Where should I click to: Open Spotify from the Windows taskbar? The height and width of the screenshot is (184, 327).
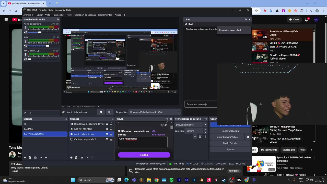pos(171,180)
